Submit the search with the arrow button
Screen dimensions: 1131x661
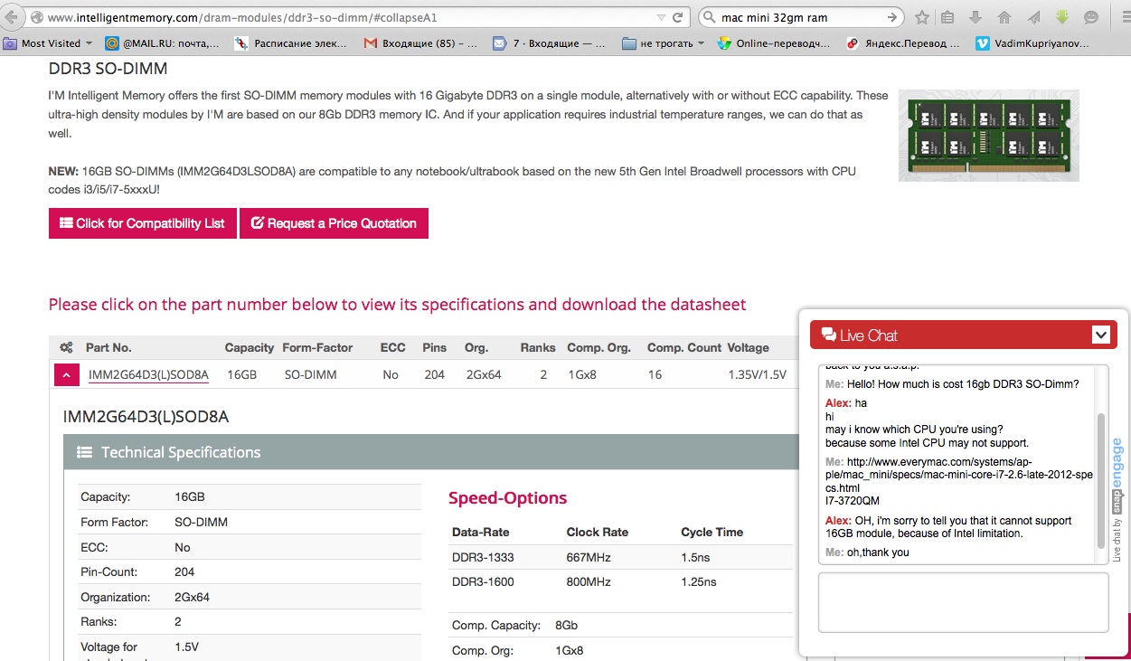click(x=892, y=17)
